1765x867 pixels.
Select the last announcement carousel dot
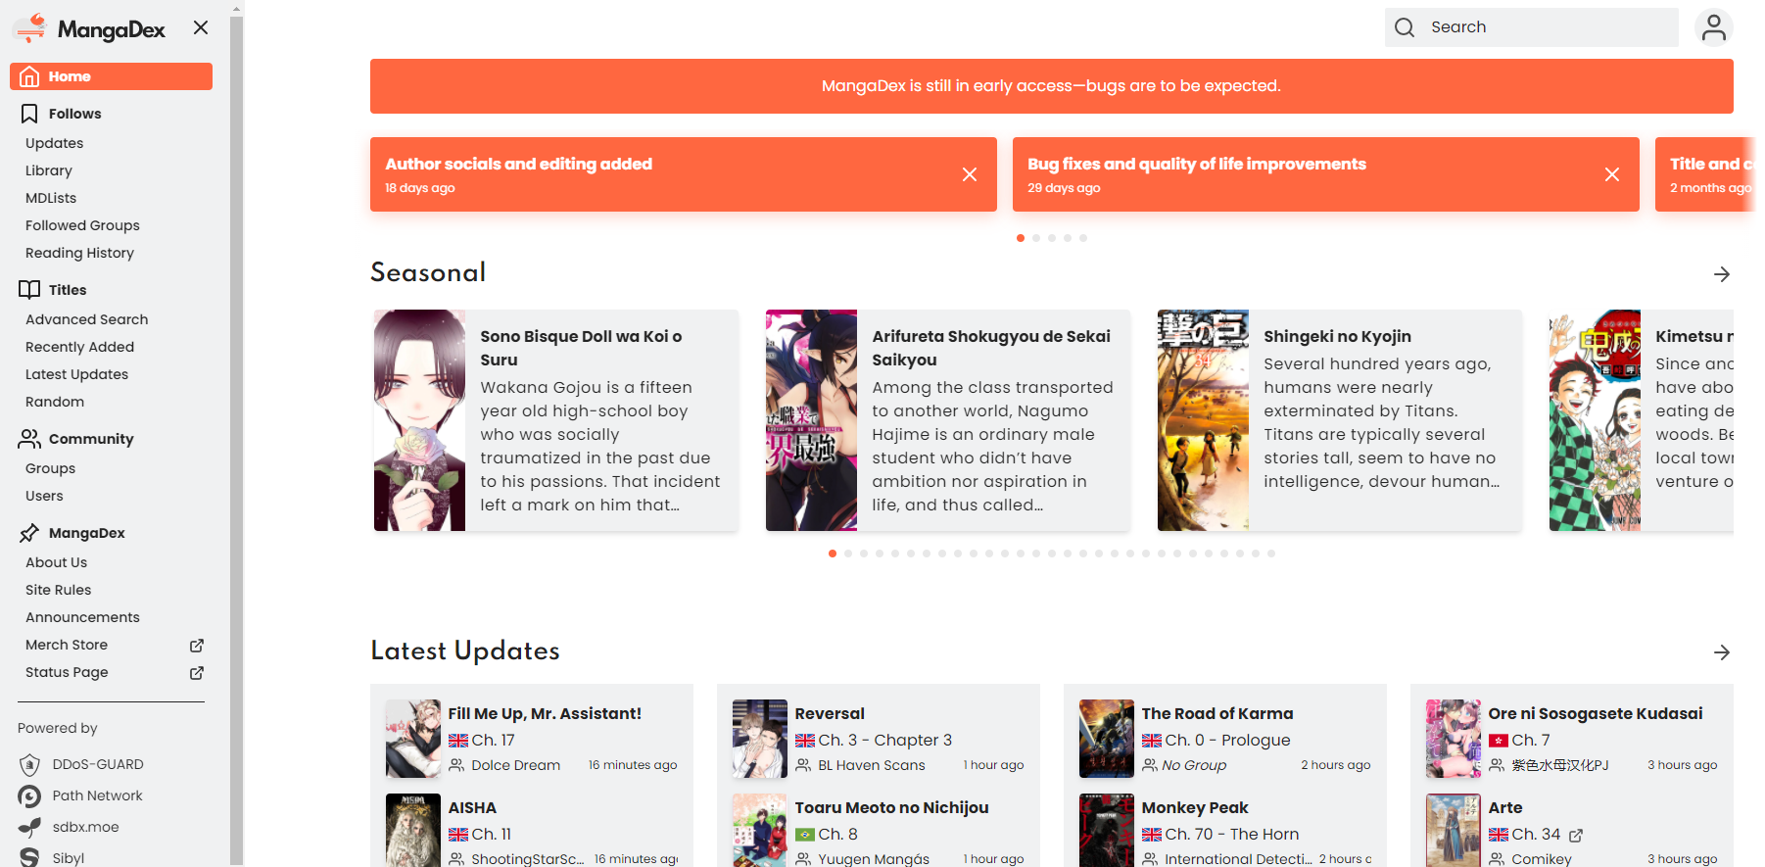pyautogui.click(x=1083, y=238)
